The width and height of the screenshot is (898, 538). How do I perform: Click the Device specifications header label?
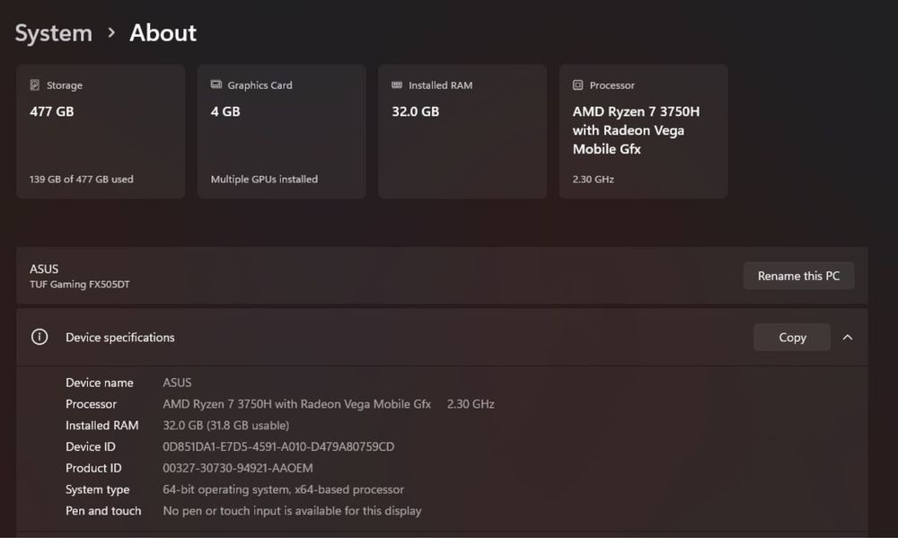(120, 338)
